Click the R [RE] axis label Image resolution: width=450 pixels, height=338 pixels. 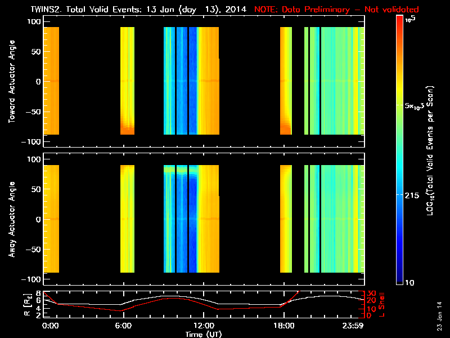(28, 305)
